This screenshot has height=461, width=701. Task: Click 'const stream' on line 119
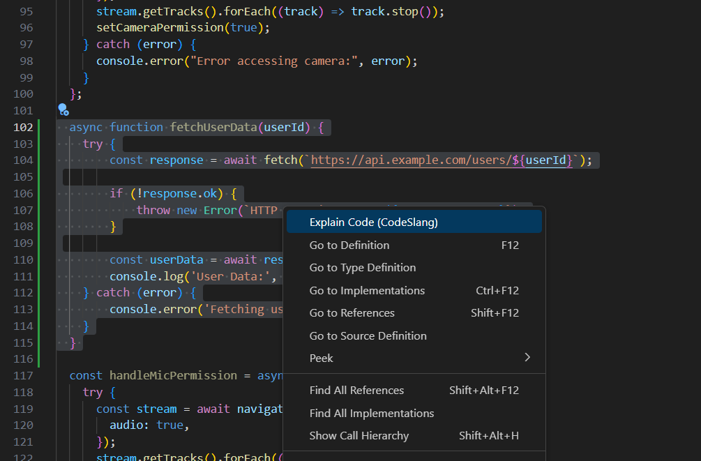coord(136,409)
